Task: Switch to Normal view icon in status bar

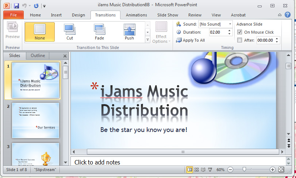Action: click(189, 170)
